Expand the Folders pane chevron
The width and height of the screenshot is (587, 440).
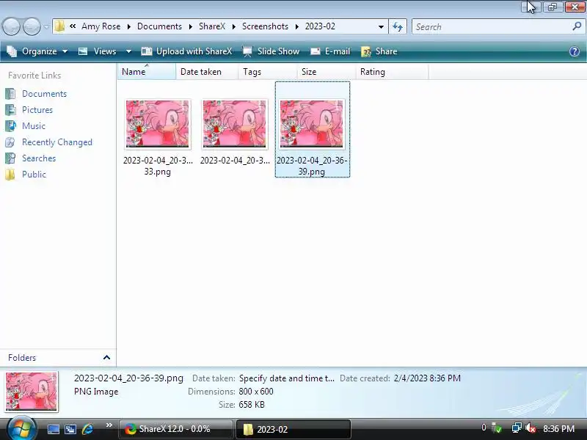pos(106,357)
